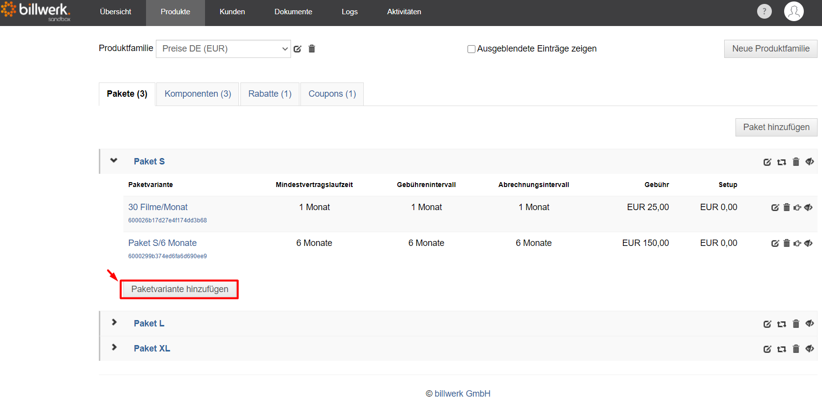The width and height of the screenshot is (822, 404).
Task: Click the Paketvariante hinzufügen button
Action: (x=180, y=289)
